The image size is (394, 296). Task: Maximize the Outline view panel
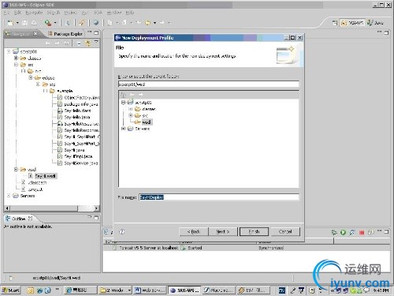(96, 218)
